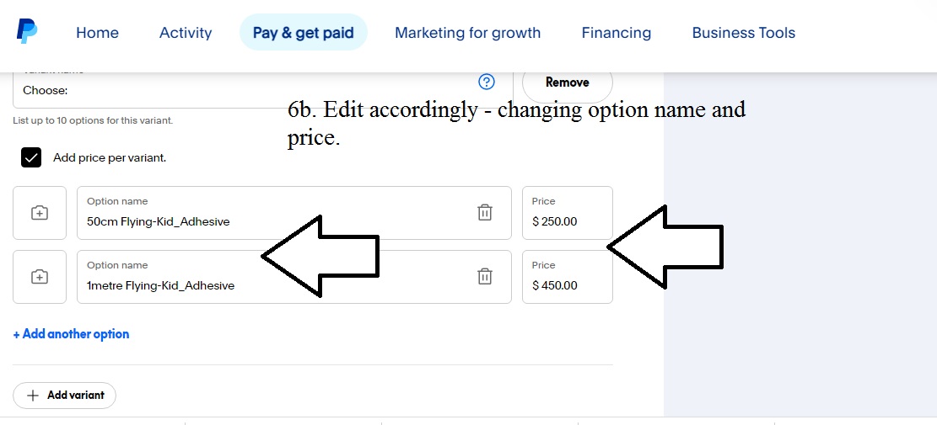937x425 pixels.
Task: Open Business Tools menu
Action: tap(743, 32)
